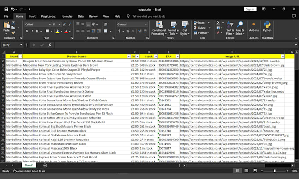Open the General number format dropdown
Screen dimensions: 299x179
pos(146,25)
